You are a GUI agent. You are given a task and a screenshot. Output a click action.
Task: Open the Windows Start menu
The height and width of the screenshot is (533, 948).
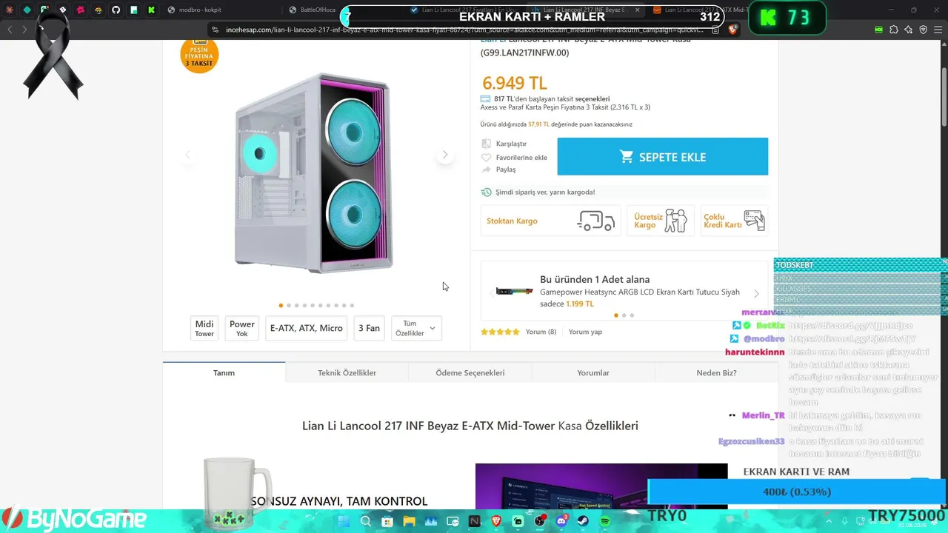[344, 521]
